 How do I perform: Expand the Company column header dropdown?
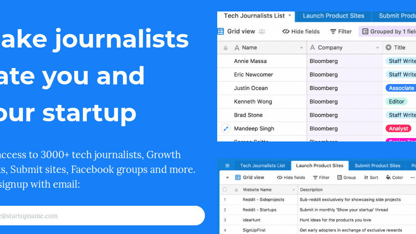[x=377, y=48]
